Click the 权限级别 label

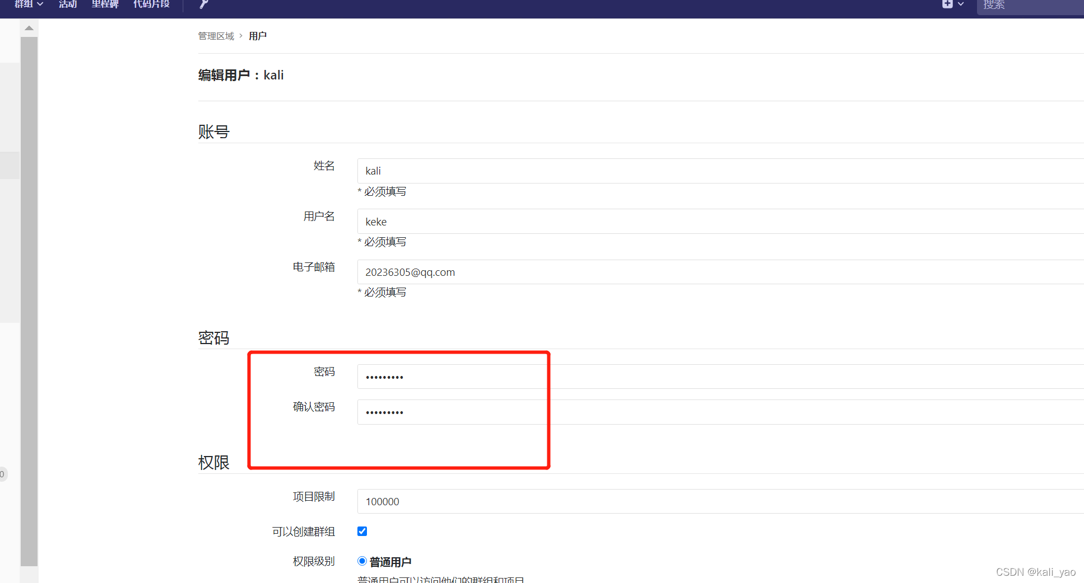[x=314, y=561]
